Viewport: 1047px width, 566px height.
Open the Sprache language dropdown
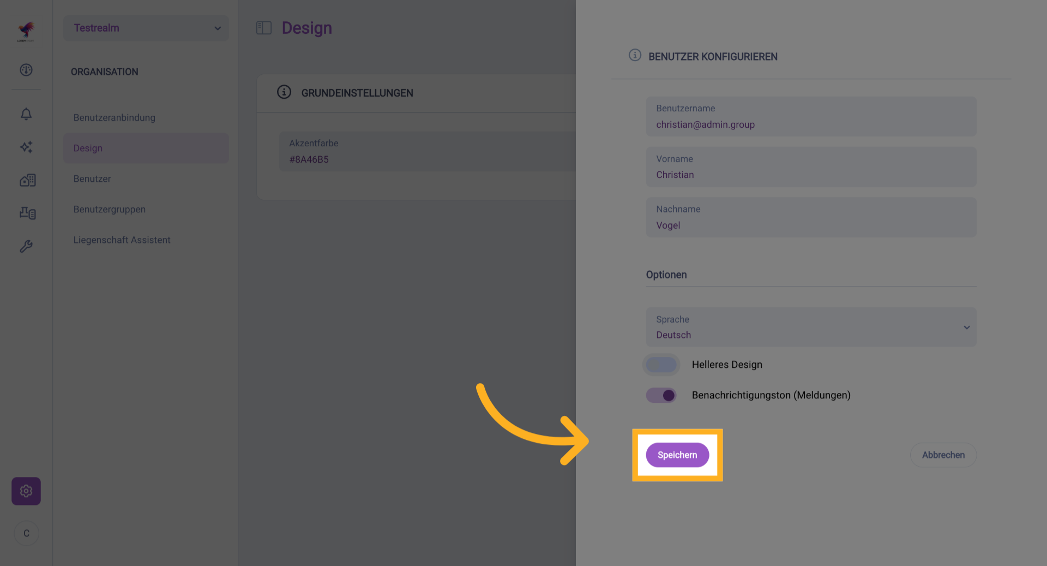coord(811,327)
